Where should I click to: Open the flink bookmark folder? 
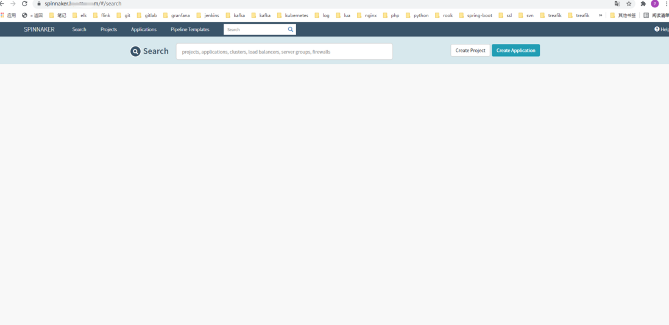pos(102,15)
